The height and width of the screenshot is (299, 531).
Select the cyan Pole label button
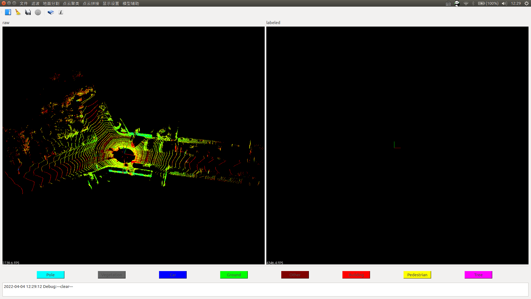[51, 275]
